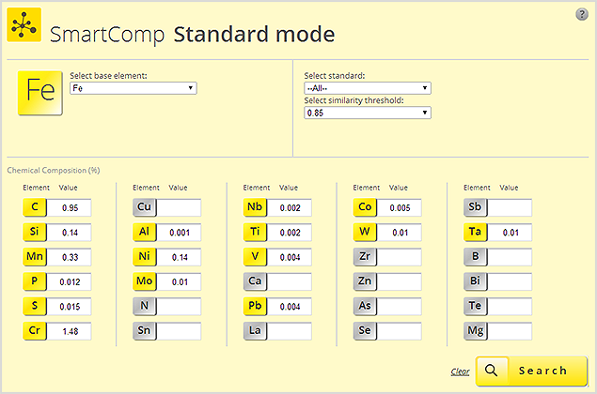Click the Sn element tile
597x394 pixels.
(144, 331)
